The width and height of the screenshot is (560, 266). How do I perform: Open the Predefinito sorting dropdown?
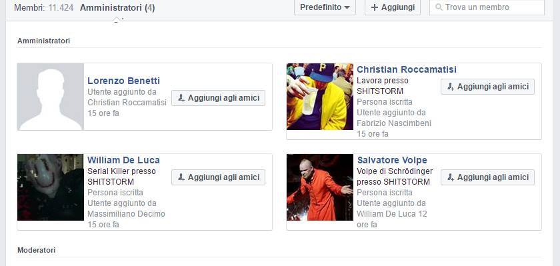click(x=325, y=7)
